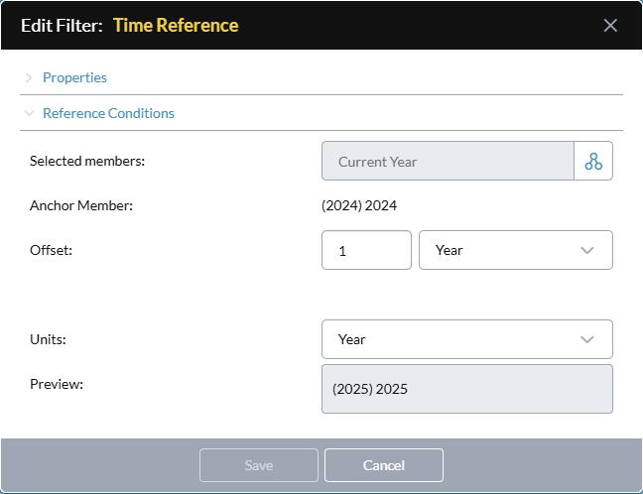Open the Units Year dropdown
Image resolution: width=643 pixels, height=494 pixels.
coord(467,339)
